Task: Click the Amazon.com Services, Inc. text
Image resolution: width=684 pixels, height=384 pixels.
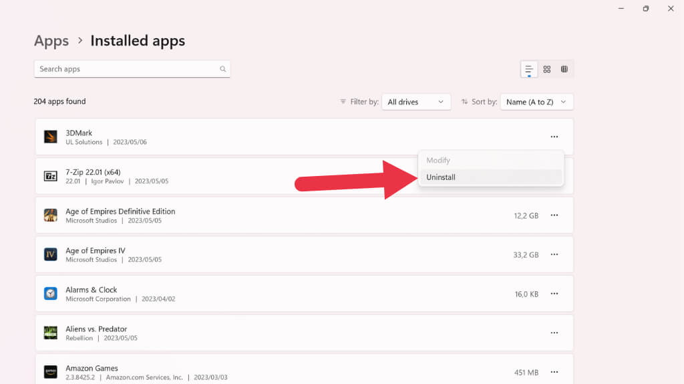Action: 144,377
